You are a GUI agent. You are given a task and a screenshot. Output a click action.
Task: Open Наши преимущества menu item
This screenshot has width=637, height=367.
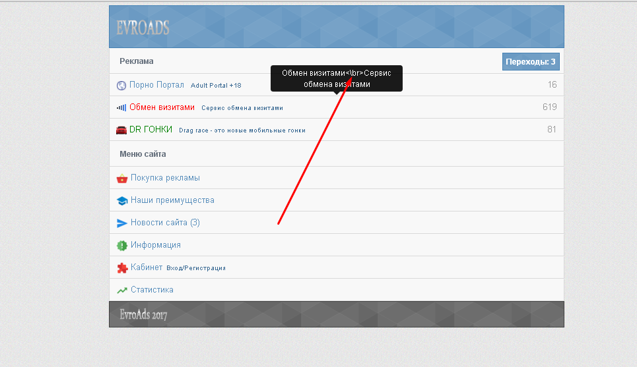[x=172, y=200]
